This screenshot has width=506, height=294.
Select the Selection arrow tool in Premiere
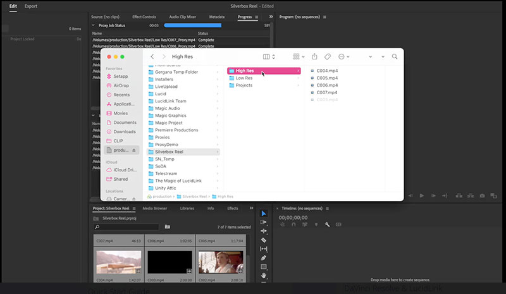pyautogui.click(x=264, y=214)
